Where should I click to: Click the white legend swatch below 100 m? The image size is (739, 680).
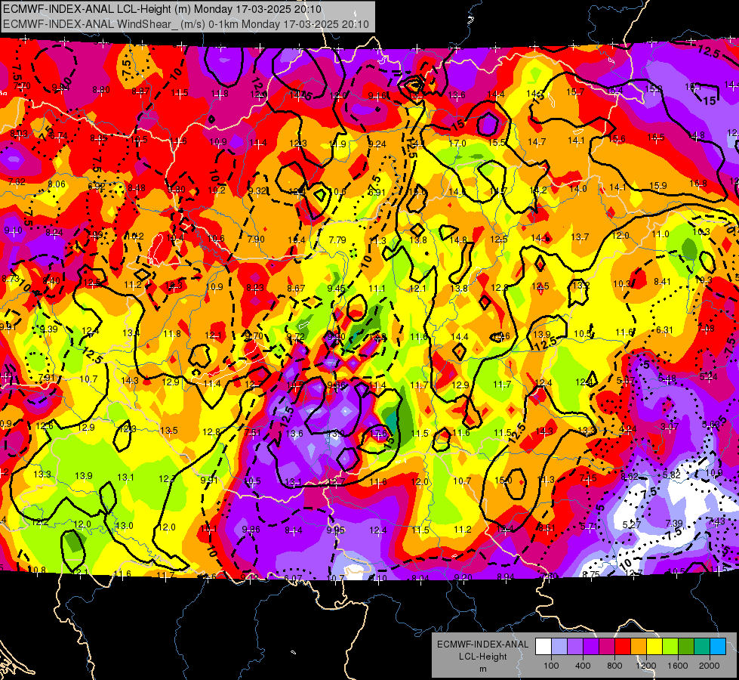[x=543, y=647]
